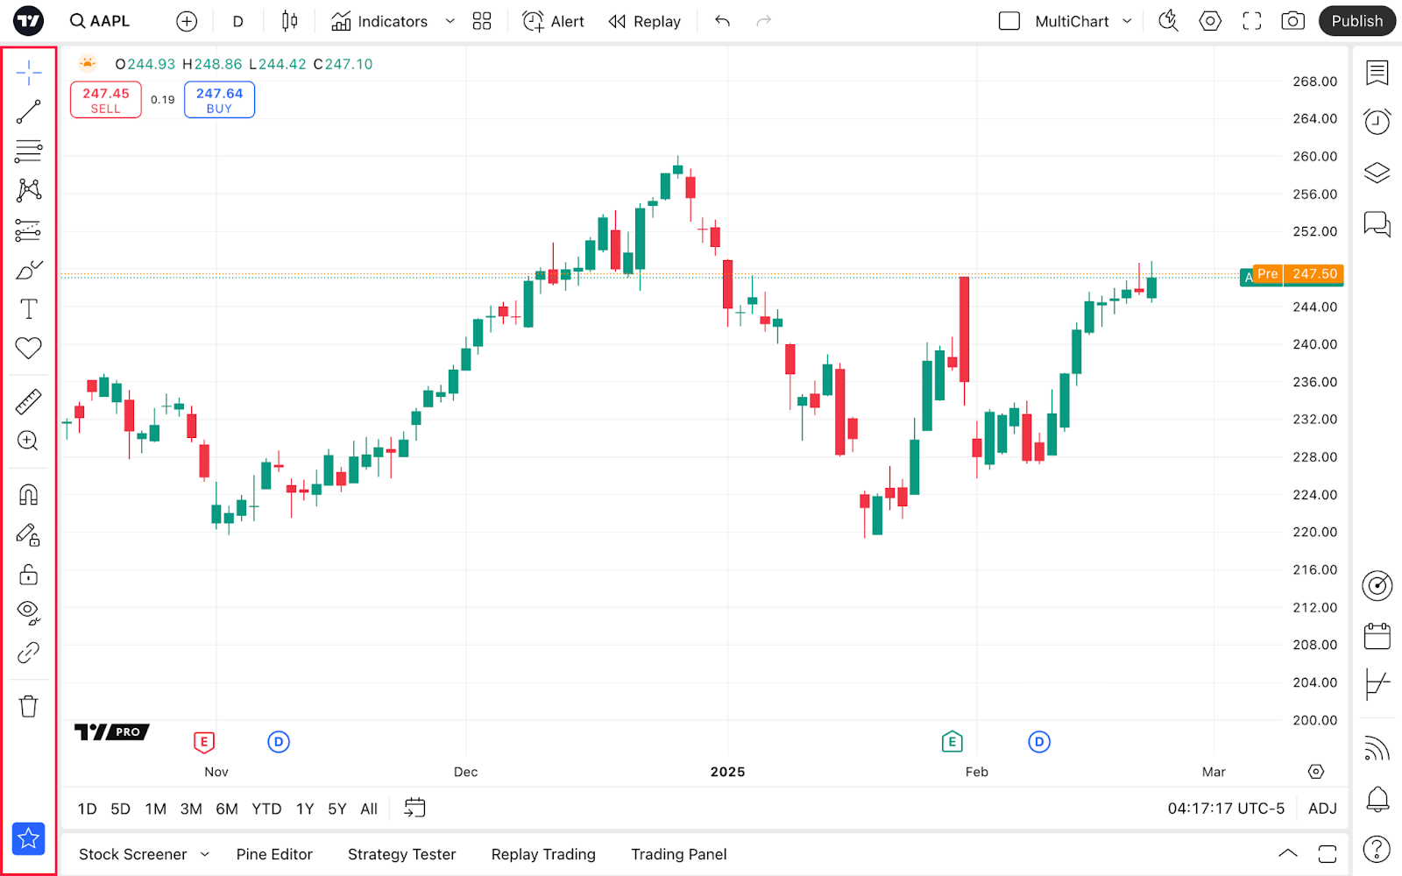This screenshot has height=876, width=1402.
Task: Take a chart snapshot with camera icon
Action: (x=1293, y=21)
